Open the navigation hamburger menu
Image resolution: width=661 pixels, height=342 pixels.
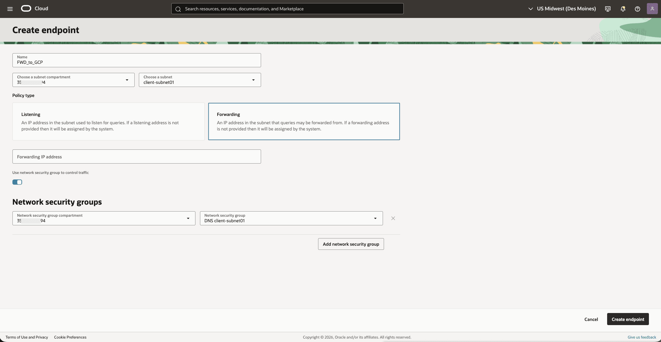point(10,9)
